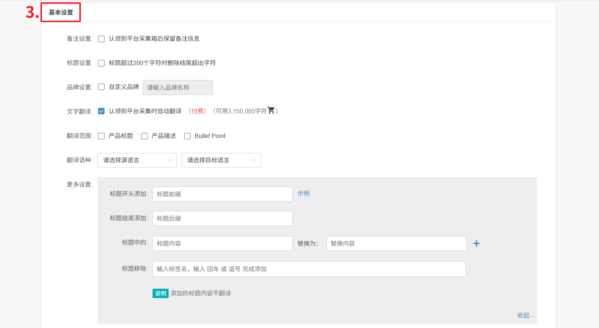Click the 标题后缀 input field
Screen dimensions: 599x328
(x=222, y=218)
